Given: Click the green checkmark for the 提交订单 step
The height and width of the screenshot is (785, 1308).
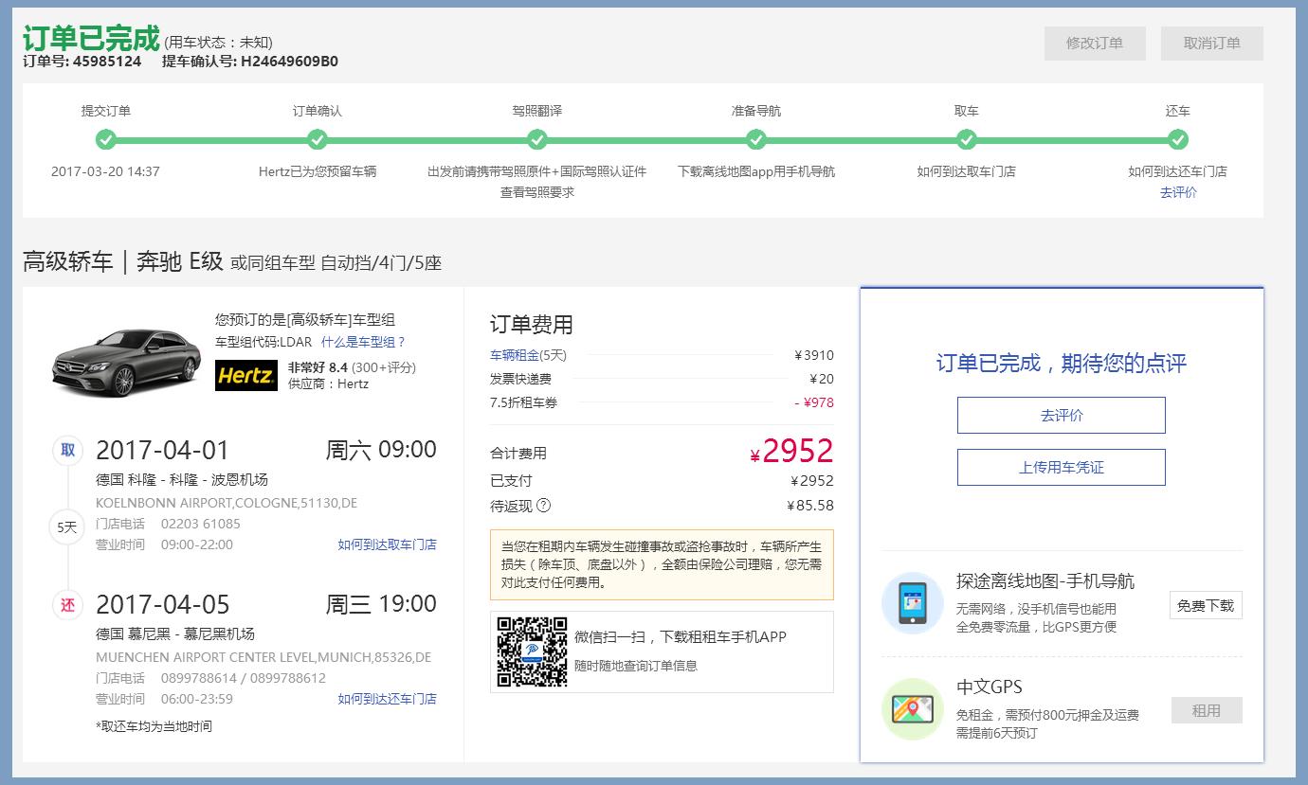Looking at the screenshot, I should [x=104, y=138].
